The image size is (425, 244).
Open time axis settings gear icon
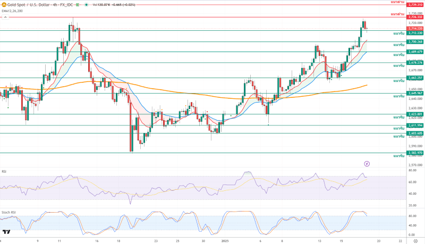(x=415, y=240)
